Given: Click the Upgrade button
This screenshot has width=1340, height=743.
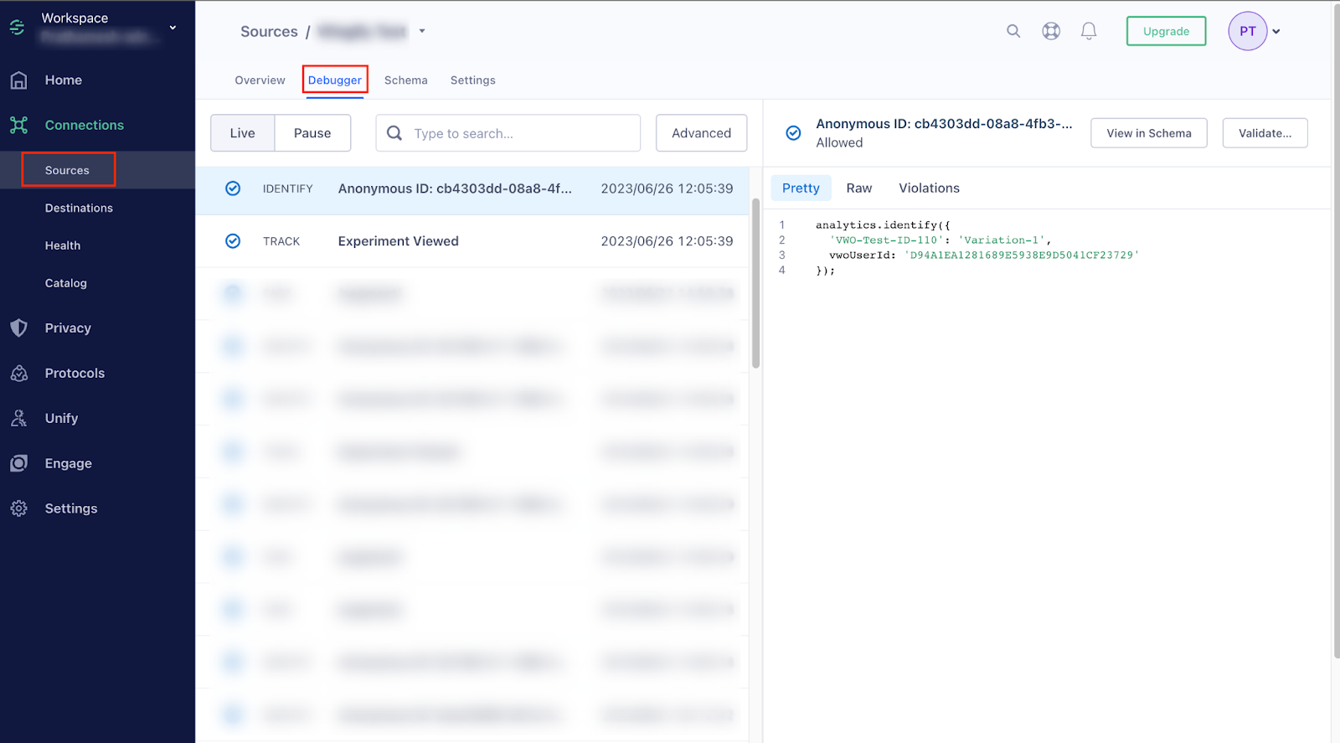Looking at the screenshot, I should coord(1166,31).
